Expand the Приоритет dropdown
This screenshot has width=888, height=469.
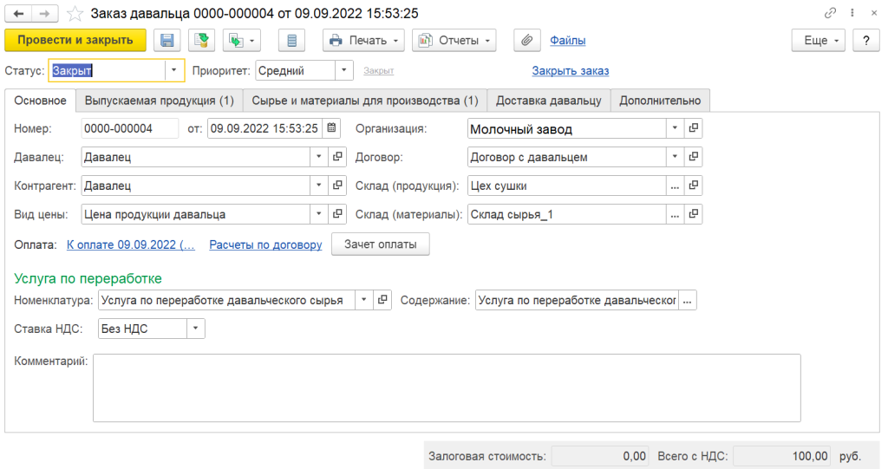(x=343, y=71)
